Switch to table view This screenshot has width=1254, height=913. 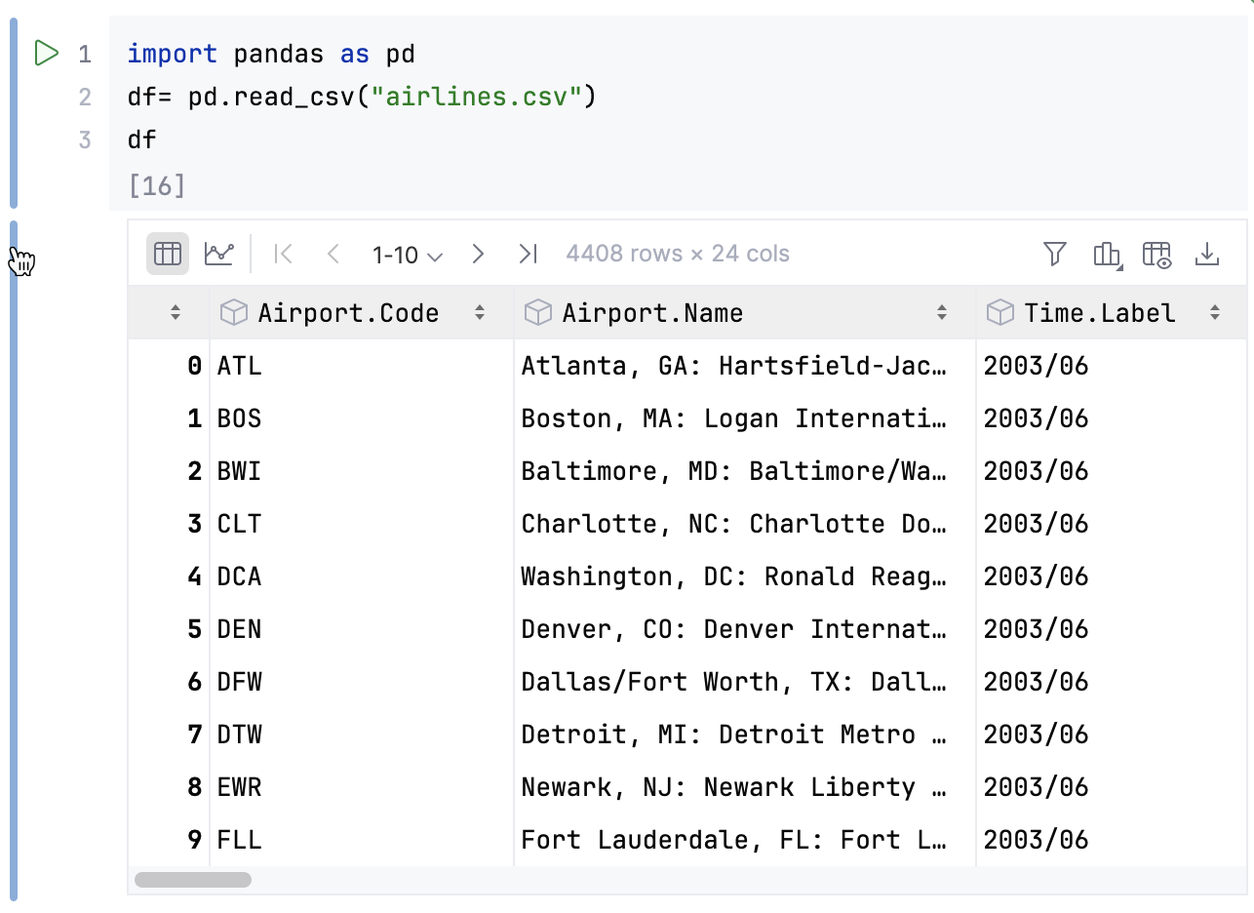tap(168, 255)
